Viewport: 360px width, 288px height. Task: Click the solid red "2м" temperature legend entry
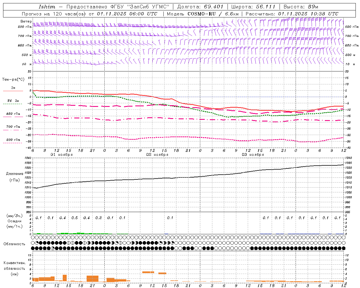coord(13,88)
